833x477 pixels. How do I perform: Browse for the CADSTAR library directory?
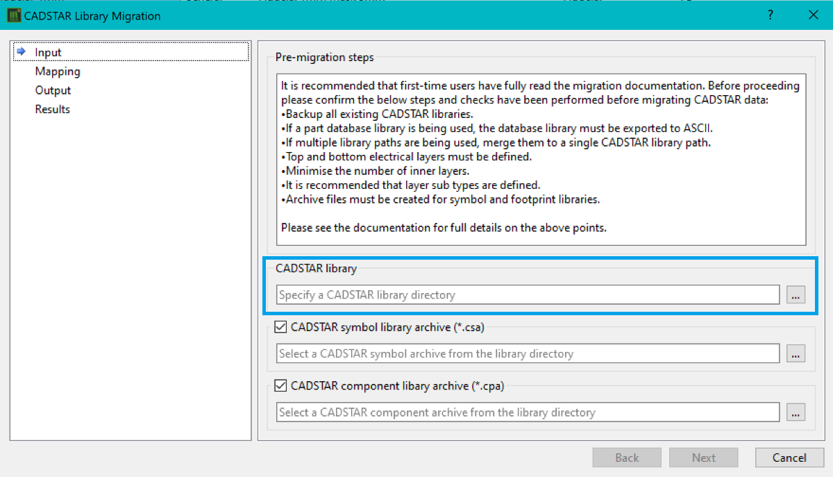(x=796, y=295)
